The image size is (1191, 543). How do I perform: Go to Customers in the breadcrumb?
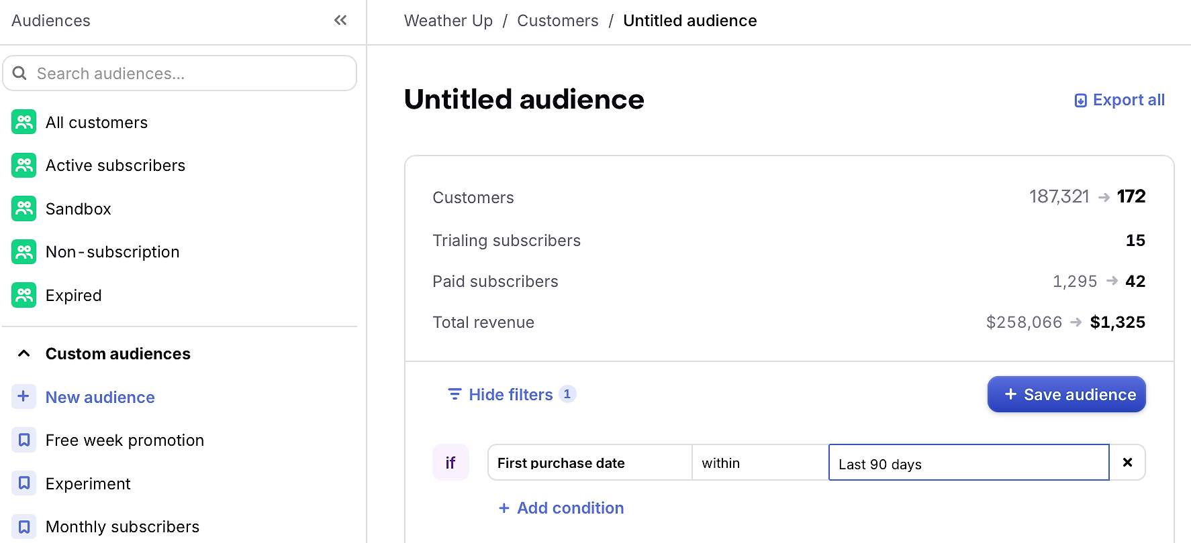(x=557, y=21)
